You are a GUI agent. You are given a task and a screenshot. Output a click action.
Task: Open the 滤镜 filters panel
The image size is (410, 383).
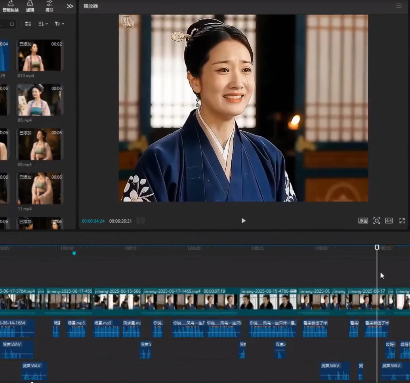[x=30, y=6]
